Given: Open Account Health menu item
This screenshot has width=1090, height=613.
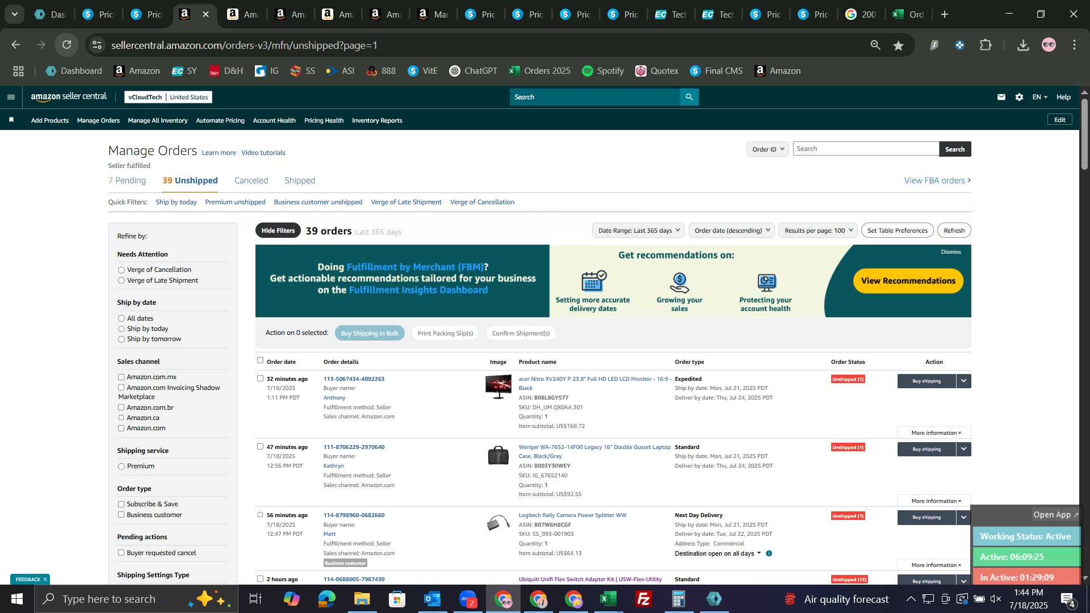Looking at the screenshot, I should [x=274, y=120].
